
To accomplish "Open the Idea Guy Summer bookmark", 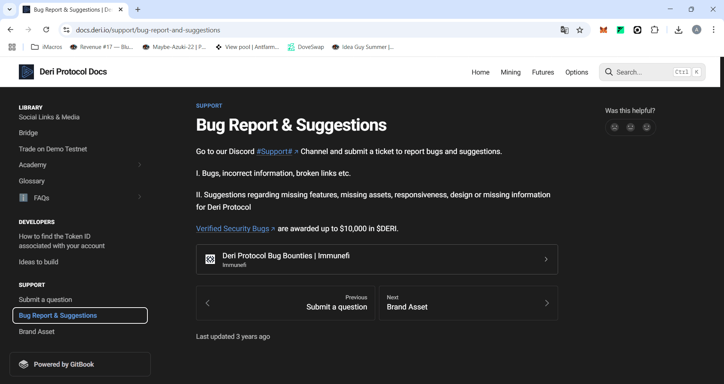I will (x=363, y=47).
